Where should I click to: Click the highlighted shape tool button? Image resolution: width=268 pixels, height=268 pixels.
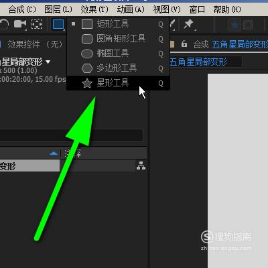pyautogui.click(x=58, y=24)
